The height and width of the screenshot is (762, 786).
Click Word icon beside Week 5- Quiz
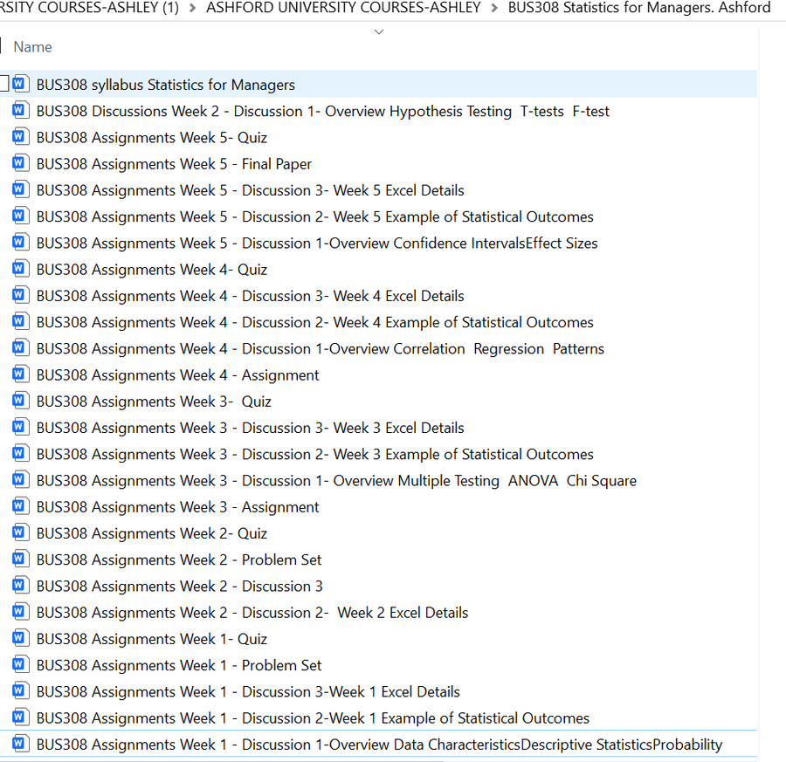tap(20, 137)
